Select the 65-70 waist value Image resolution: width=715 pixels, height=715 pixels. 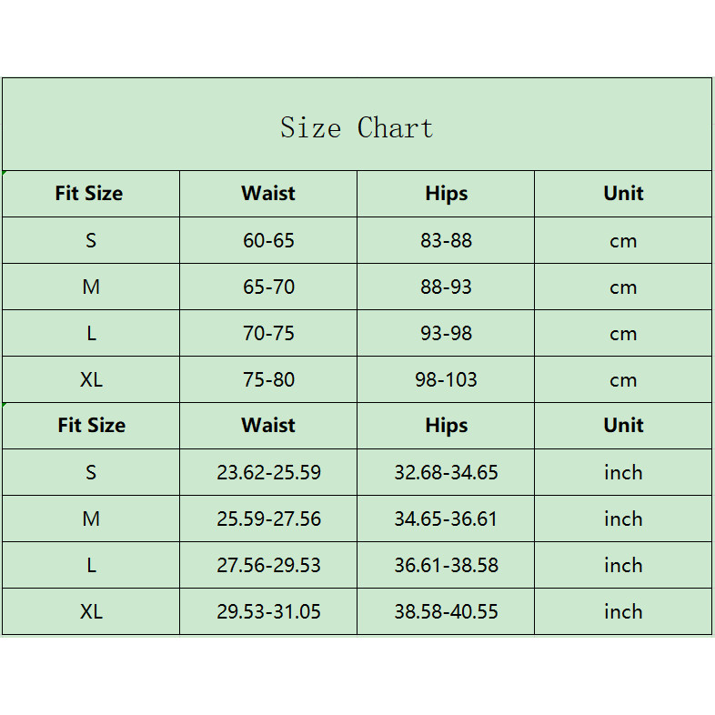268,287
